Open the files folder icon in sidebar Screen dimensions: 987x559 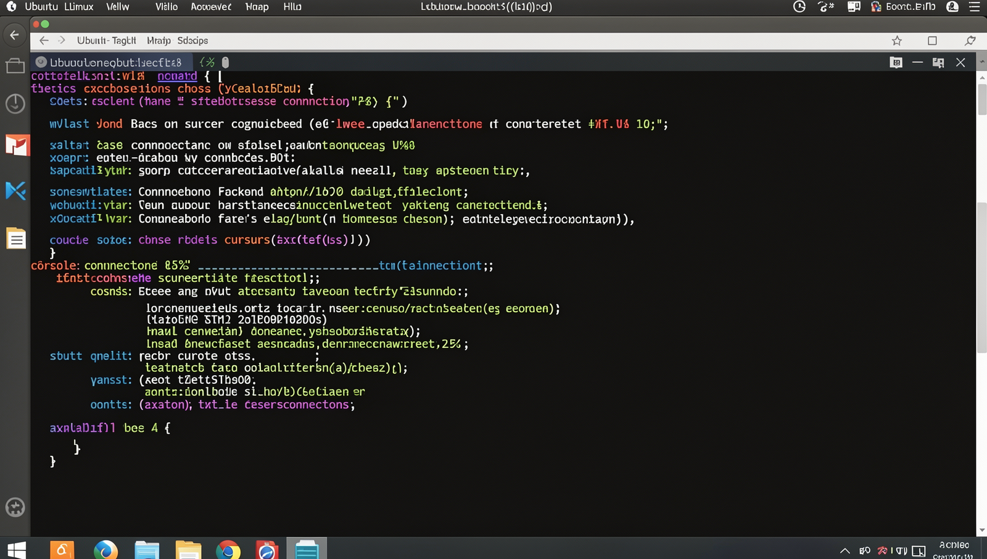point(15,65)
